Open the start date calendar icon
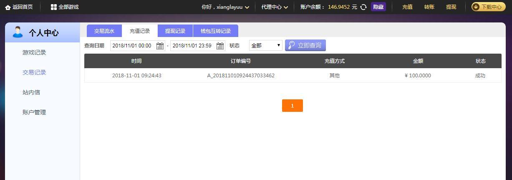512x180 pixels. point(160,46)
